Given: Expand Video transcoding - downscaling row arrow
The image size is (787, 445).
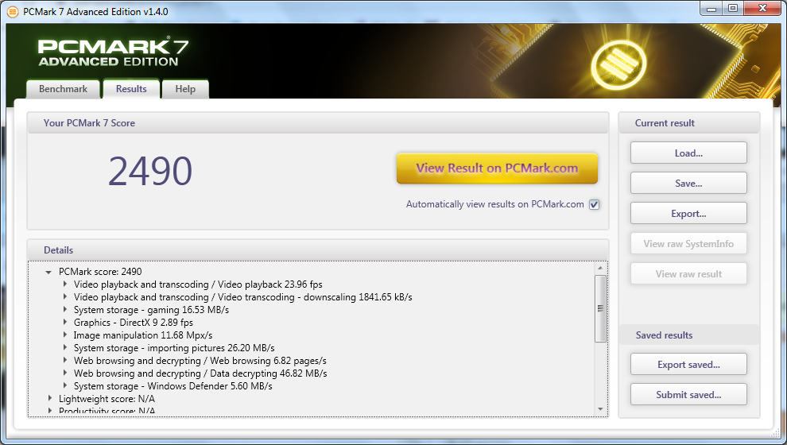Looking at the screenshot, I should (65, 296).
